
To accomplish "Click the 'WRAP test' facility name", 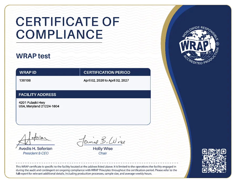I will coord(33,56).
